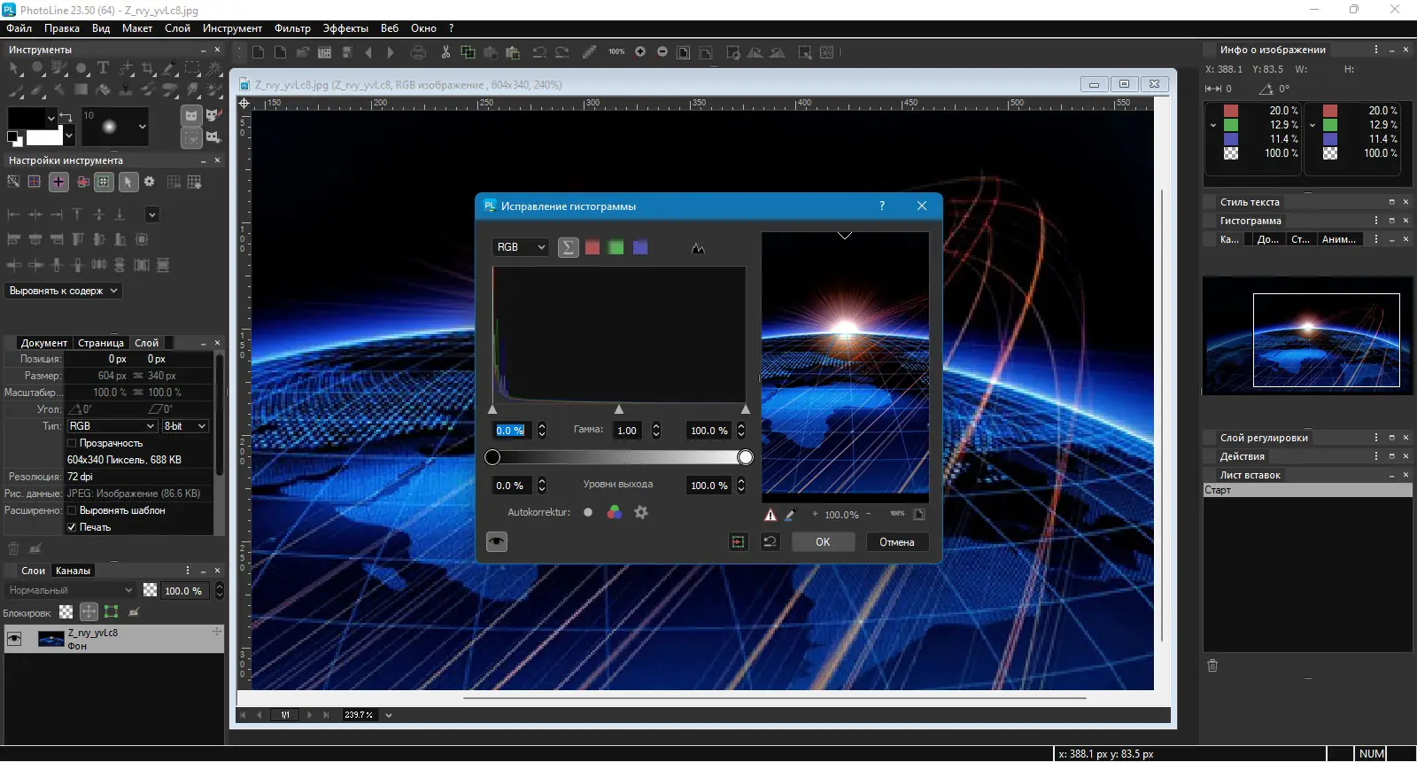Swap foreground and background colors
This screenshot has width=1417, height=762.
[66, 115]
